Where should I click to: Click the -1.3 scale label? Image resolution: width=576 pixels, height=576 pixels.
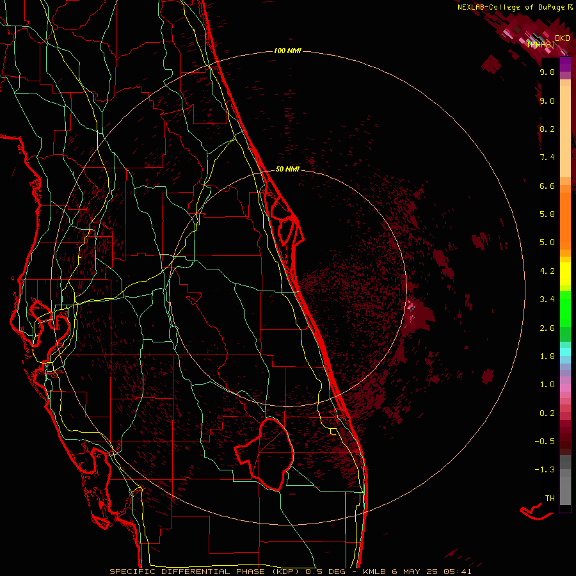(x=545, y=470)
